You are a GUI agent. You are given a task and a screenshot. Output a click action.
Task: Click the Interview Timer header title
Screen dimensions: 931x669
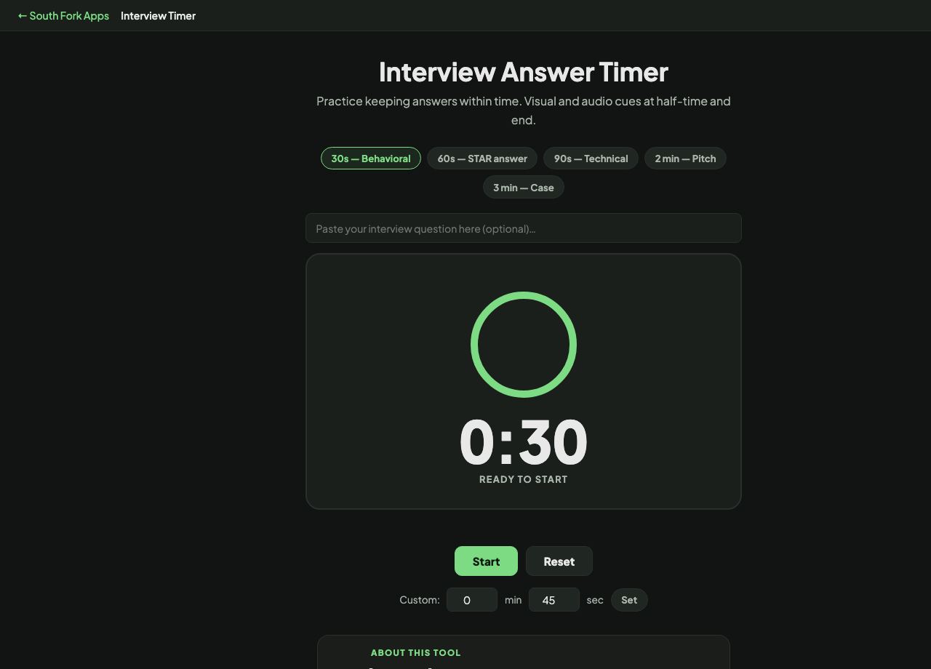[x=158, y=15]
